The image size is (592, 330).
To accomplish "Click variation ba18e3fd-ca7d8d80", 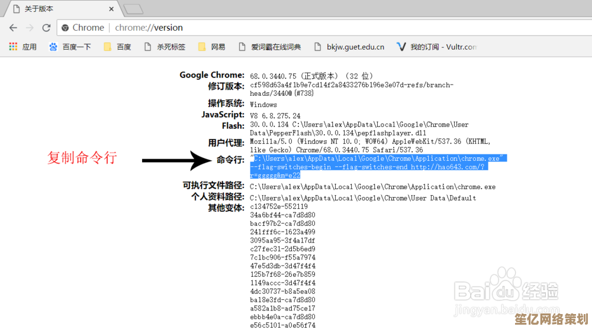I will click(x=282, y=300).
